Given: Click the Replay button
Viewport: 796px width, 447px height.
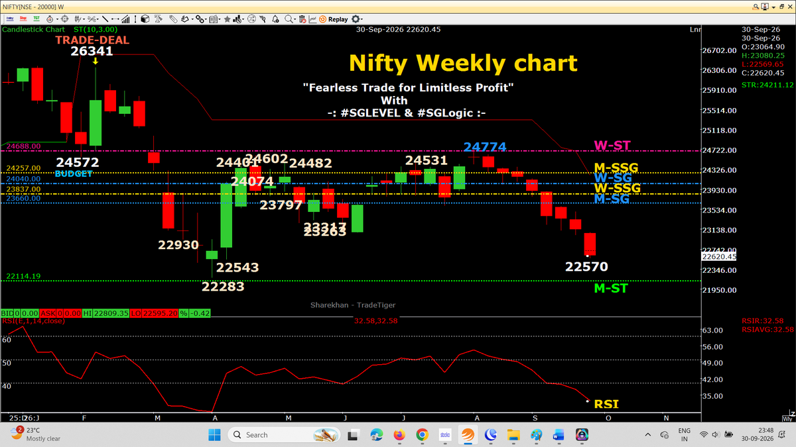Looking at the screenshot, I should pyautogui.click(x=333, y=19).
